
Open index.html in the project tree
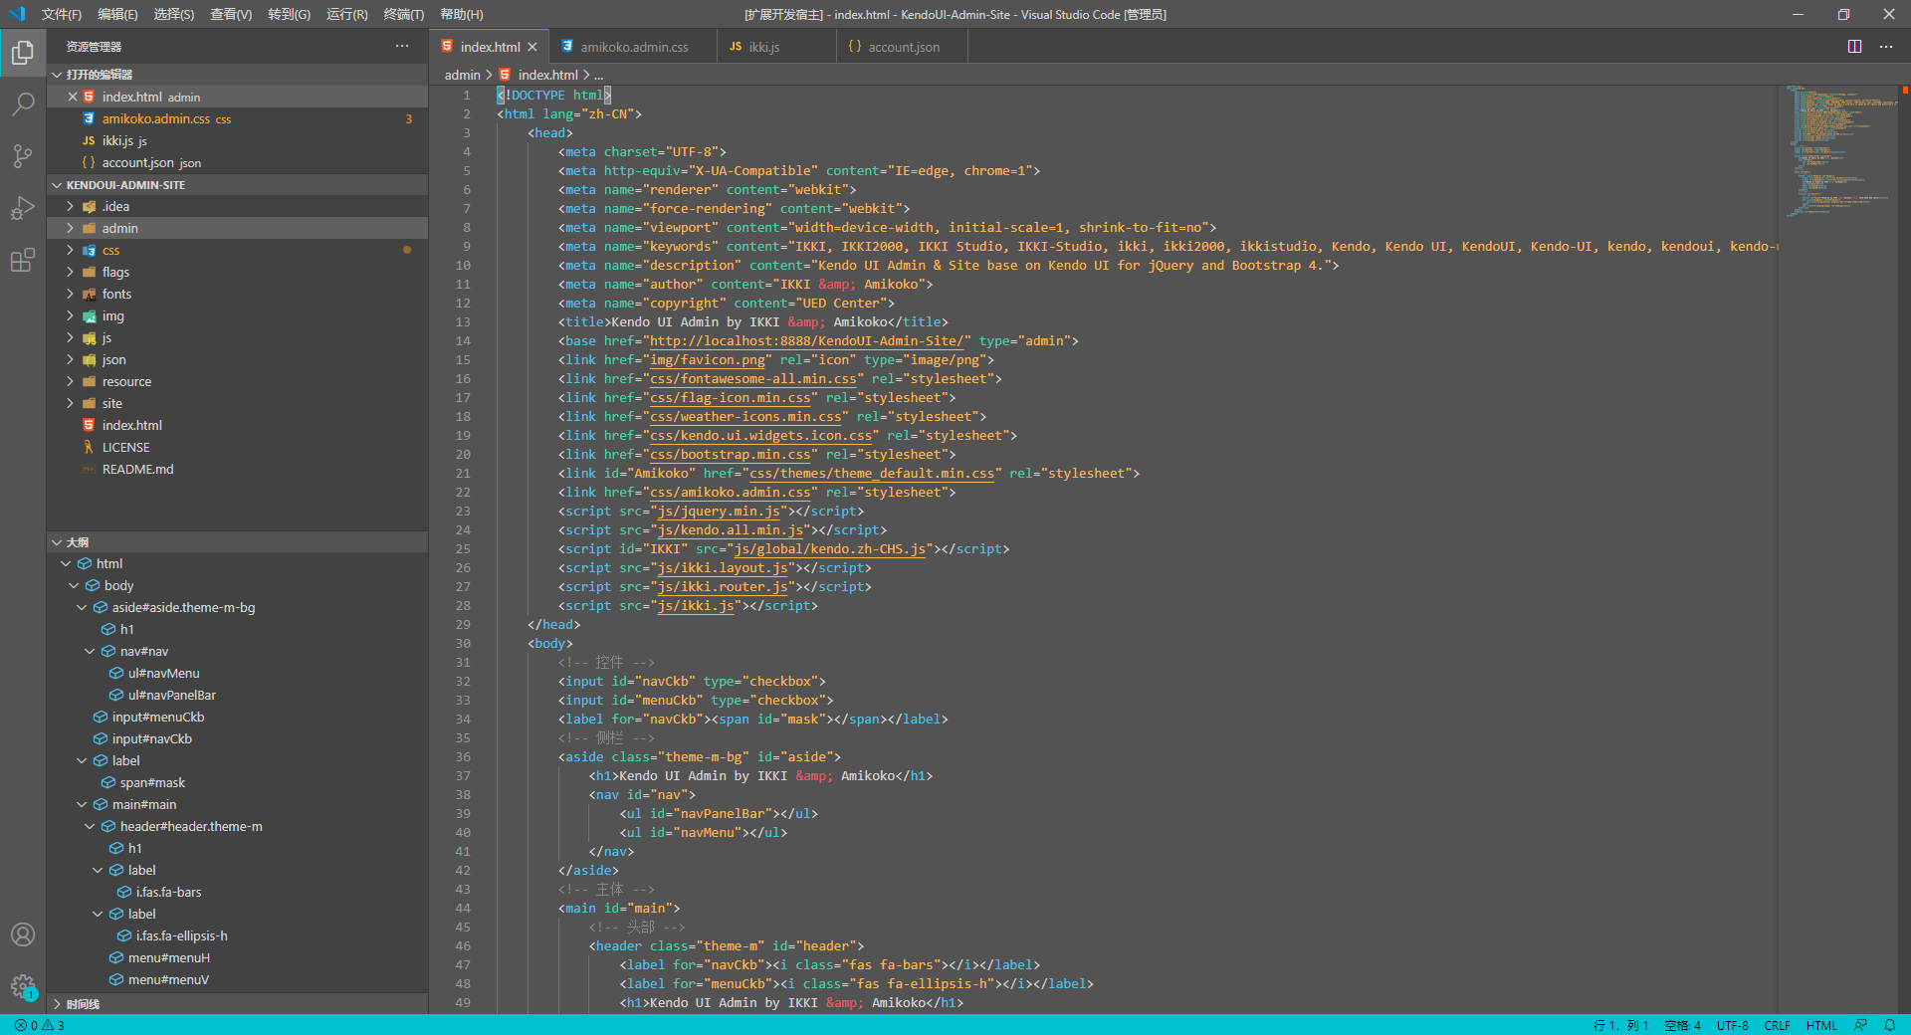tap(237, 425)
